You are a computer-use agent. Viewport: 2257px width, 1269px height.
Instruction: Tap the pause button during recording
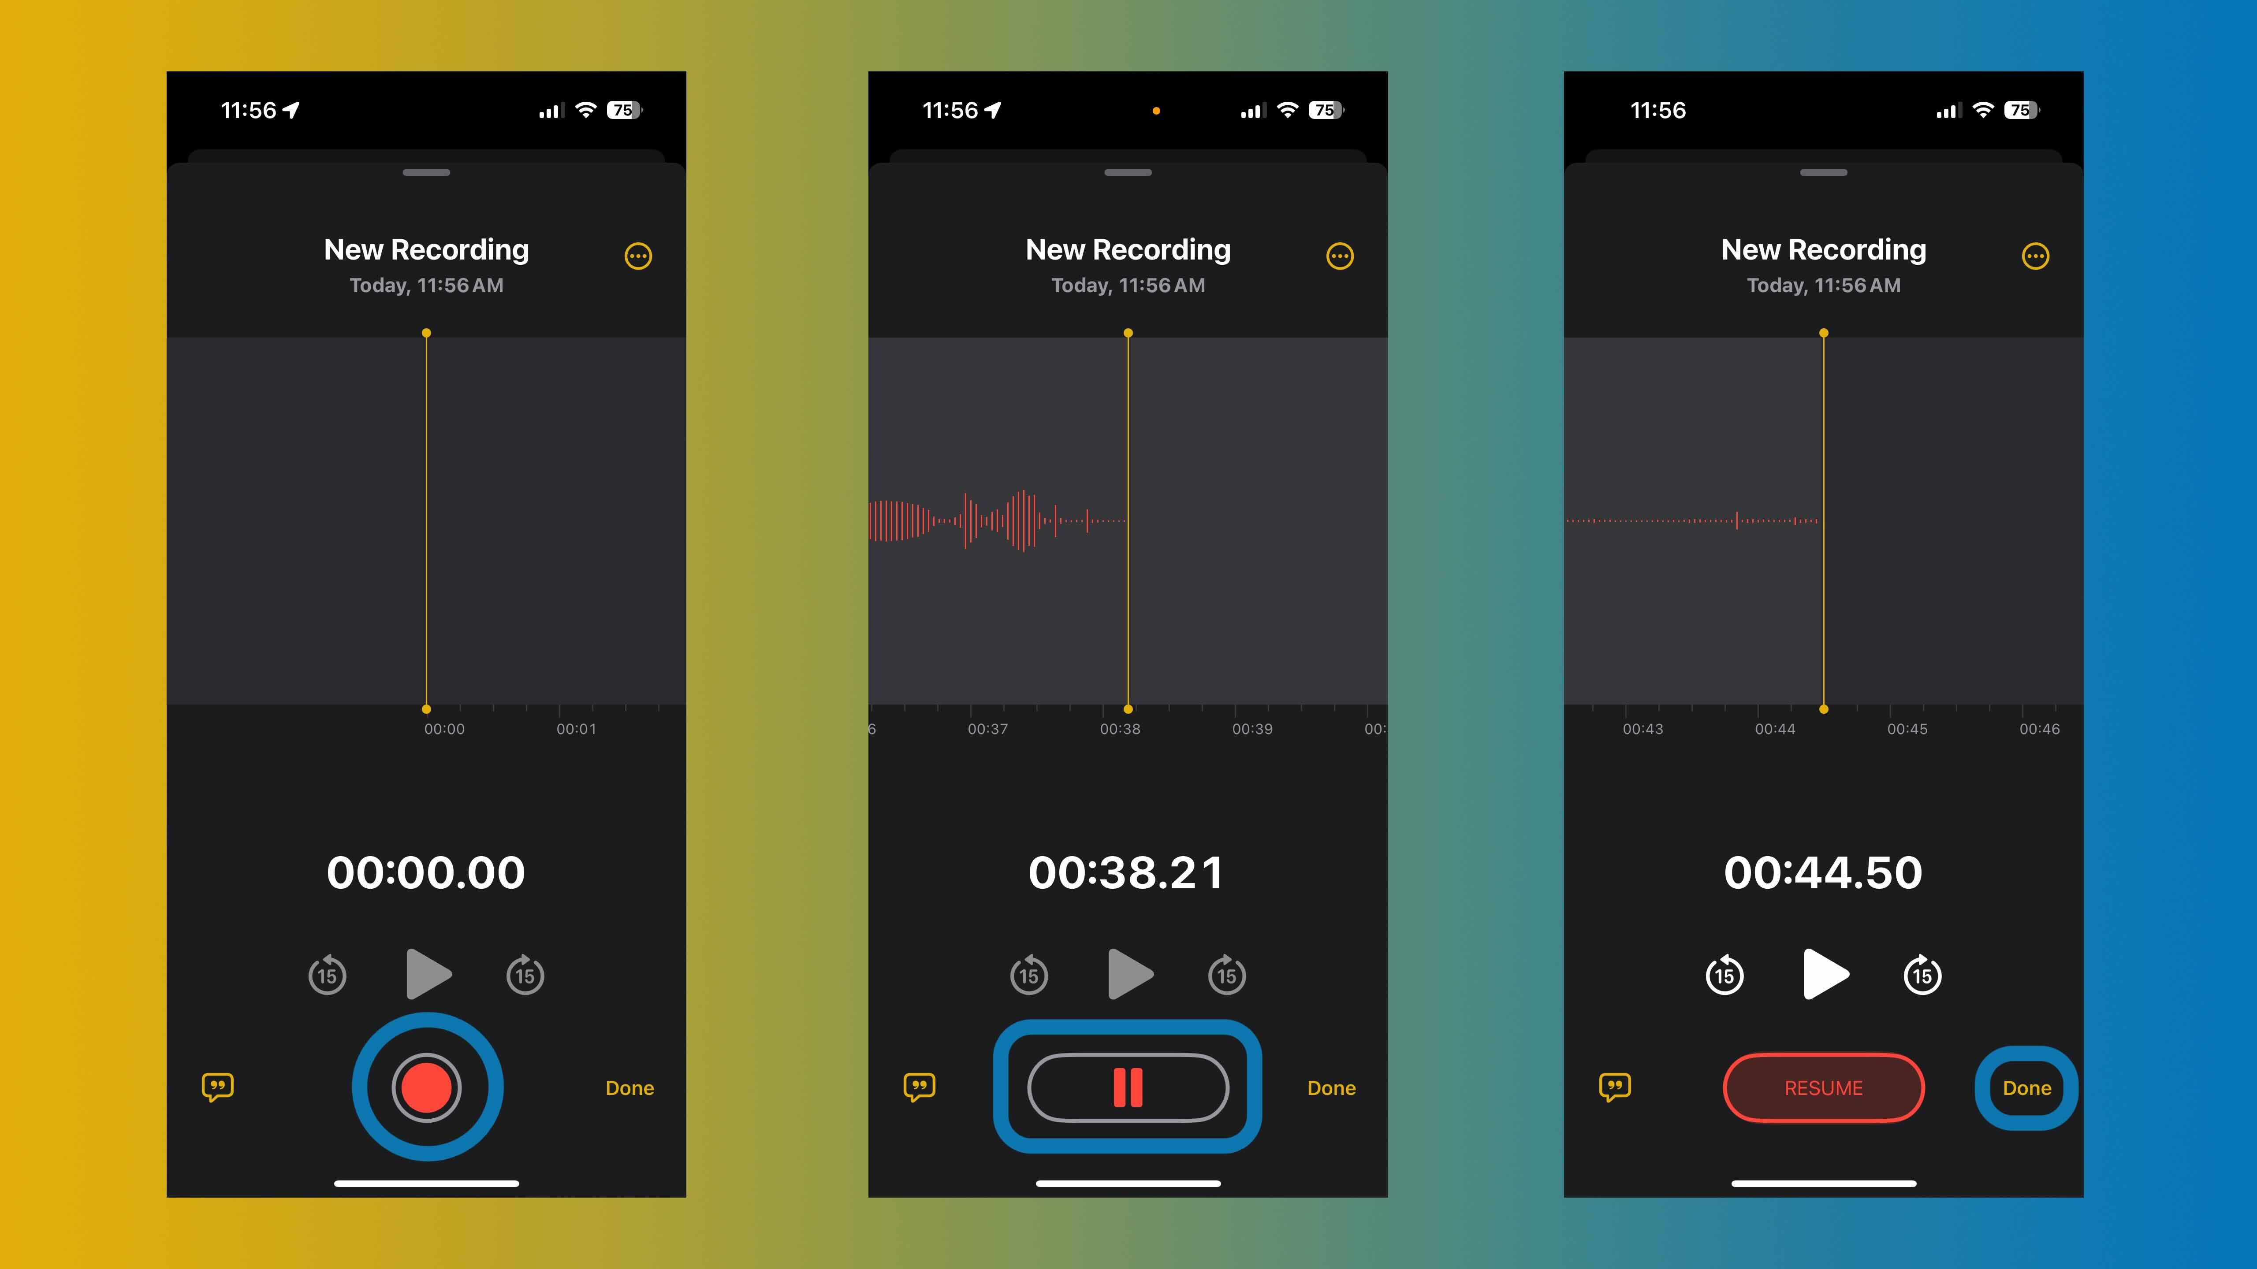click(x=1127, y=1086)
